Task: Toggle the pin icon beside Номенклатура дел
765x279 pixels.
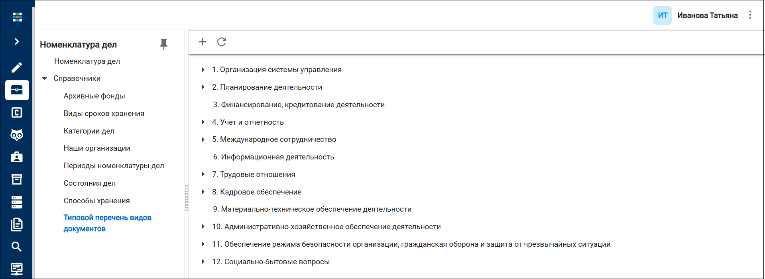Action: 164,44
